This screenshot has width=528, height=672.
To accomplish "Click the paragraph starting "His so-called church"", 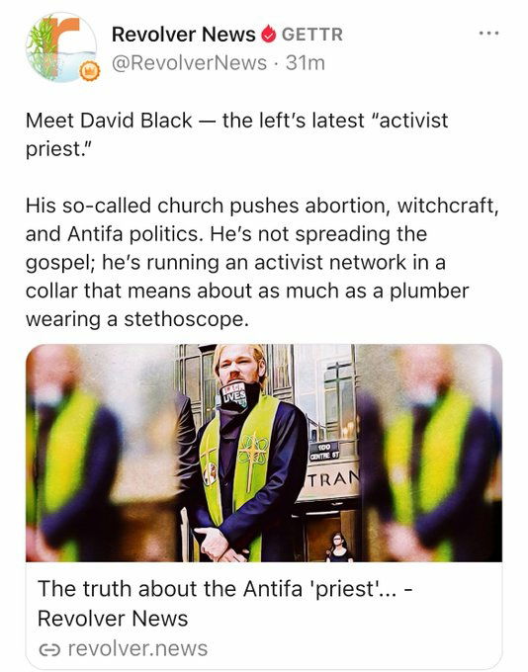I will tap(262, 262).
